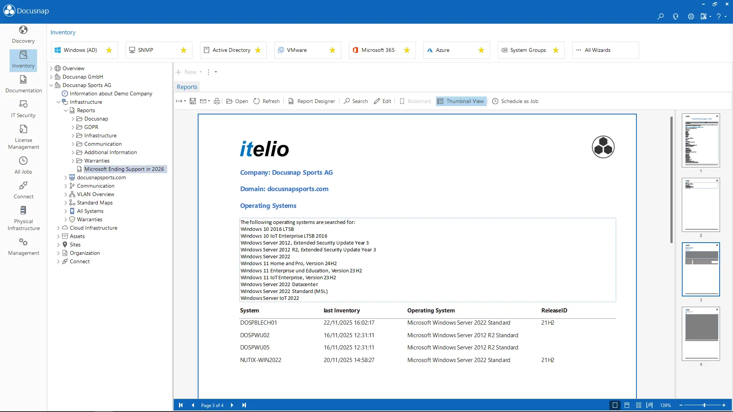This screenshot has width=733, height=412.
Task: Expand the Cloud Infrastructure tree node
Action: coord(59,228)
